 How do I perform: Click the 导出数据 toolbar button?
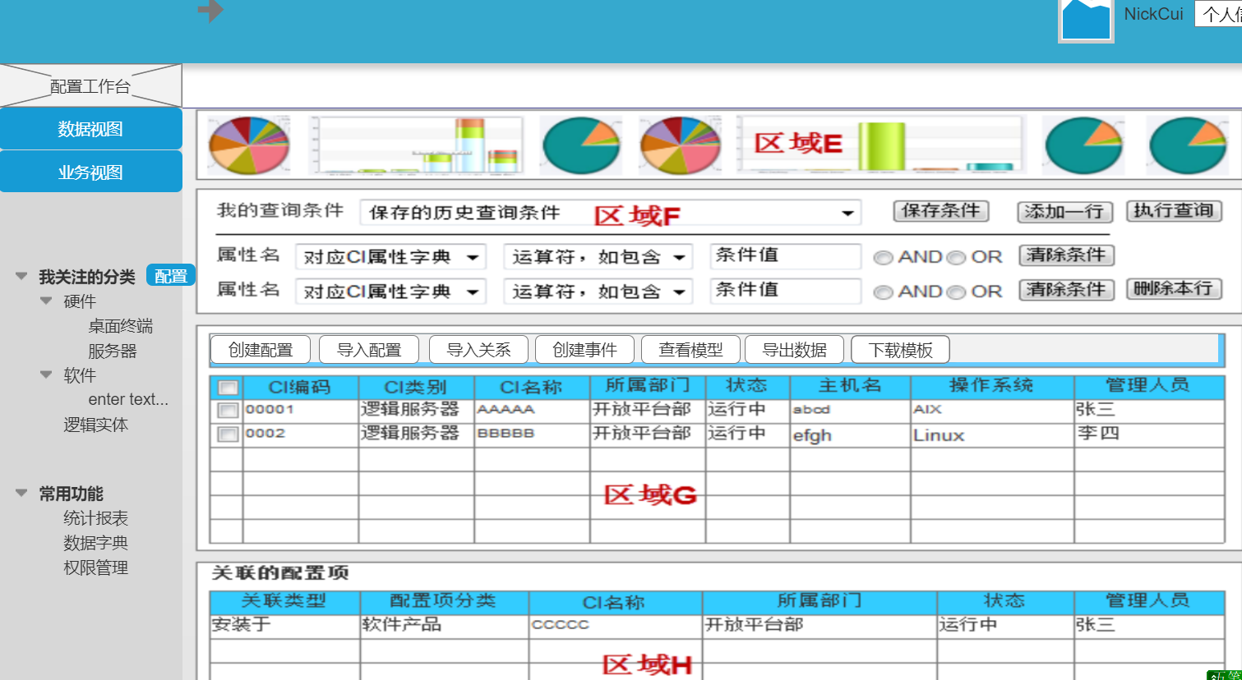pyautogui.click(x=794, y=350)
